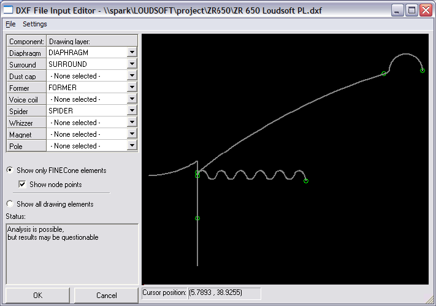The height and width of the screenshot is (306, 436).
Task: Open the File menu
Action: (x=10, y=24)
